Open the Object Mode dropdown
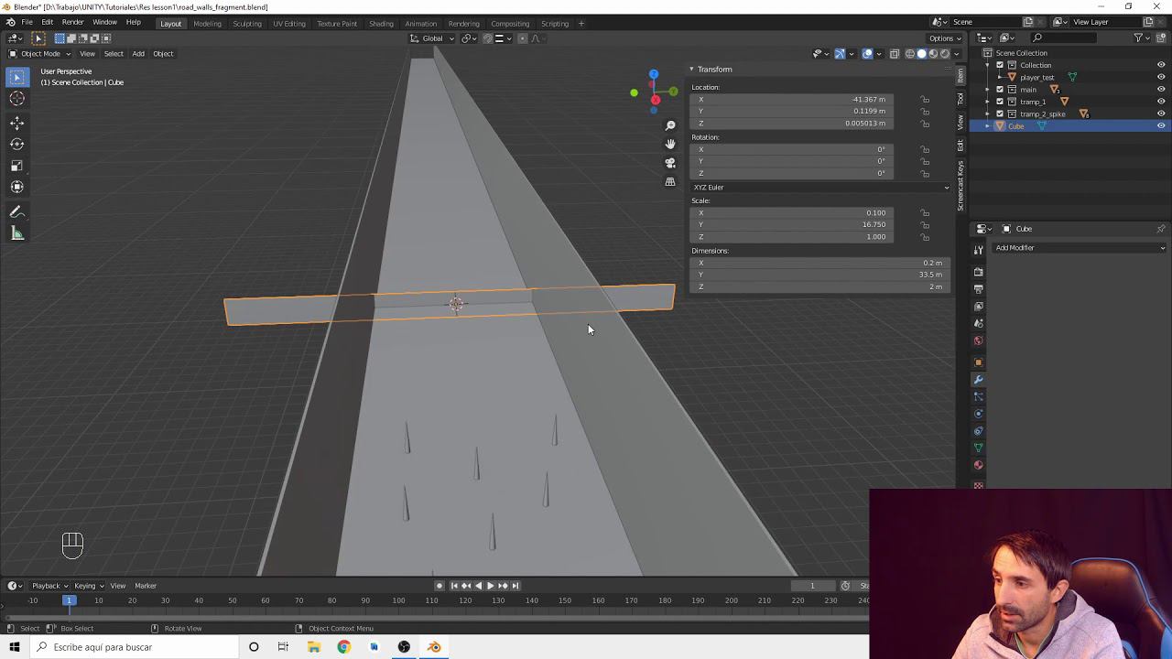 point(39,54)
